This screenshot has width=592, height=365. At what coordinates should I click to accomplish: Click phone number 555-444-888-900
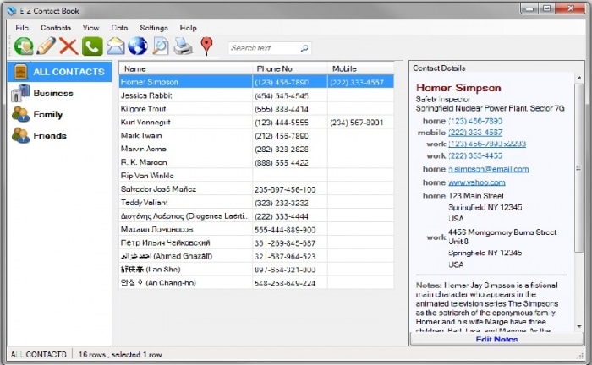pos(285,230)
